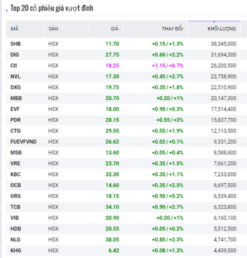Click the volume 31,694,300 of DIG
247x258 pixels.
pyautogui.click(x=224, y=55)
